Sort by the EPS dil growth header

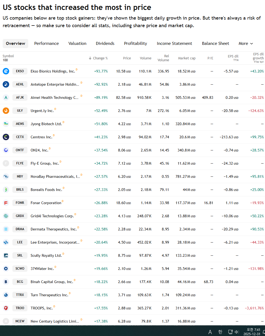pyautogui.click(x=258, y=58)
